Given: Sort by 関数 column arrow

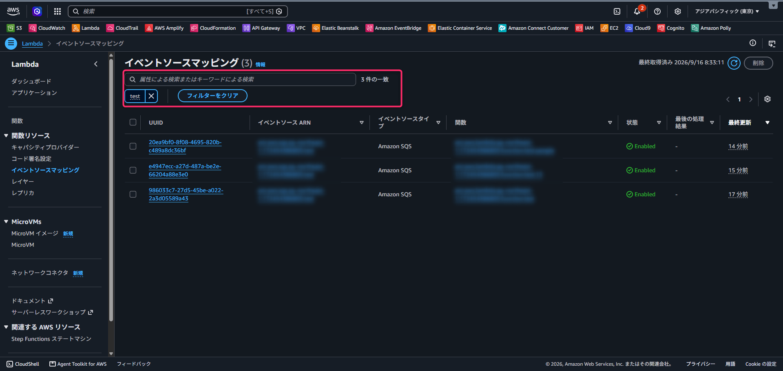Looking at the screenshot, I should tap(610, 123).
